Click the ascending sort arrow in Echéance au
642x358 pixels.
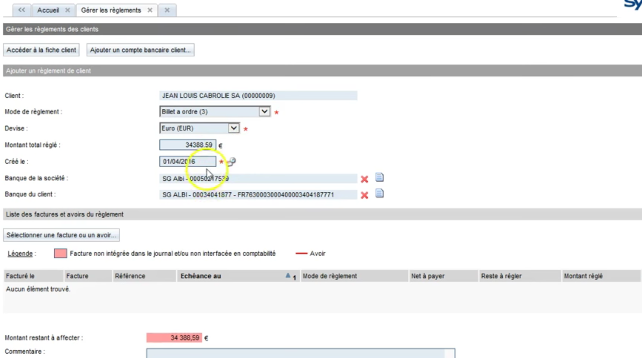click(288, 275)
